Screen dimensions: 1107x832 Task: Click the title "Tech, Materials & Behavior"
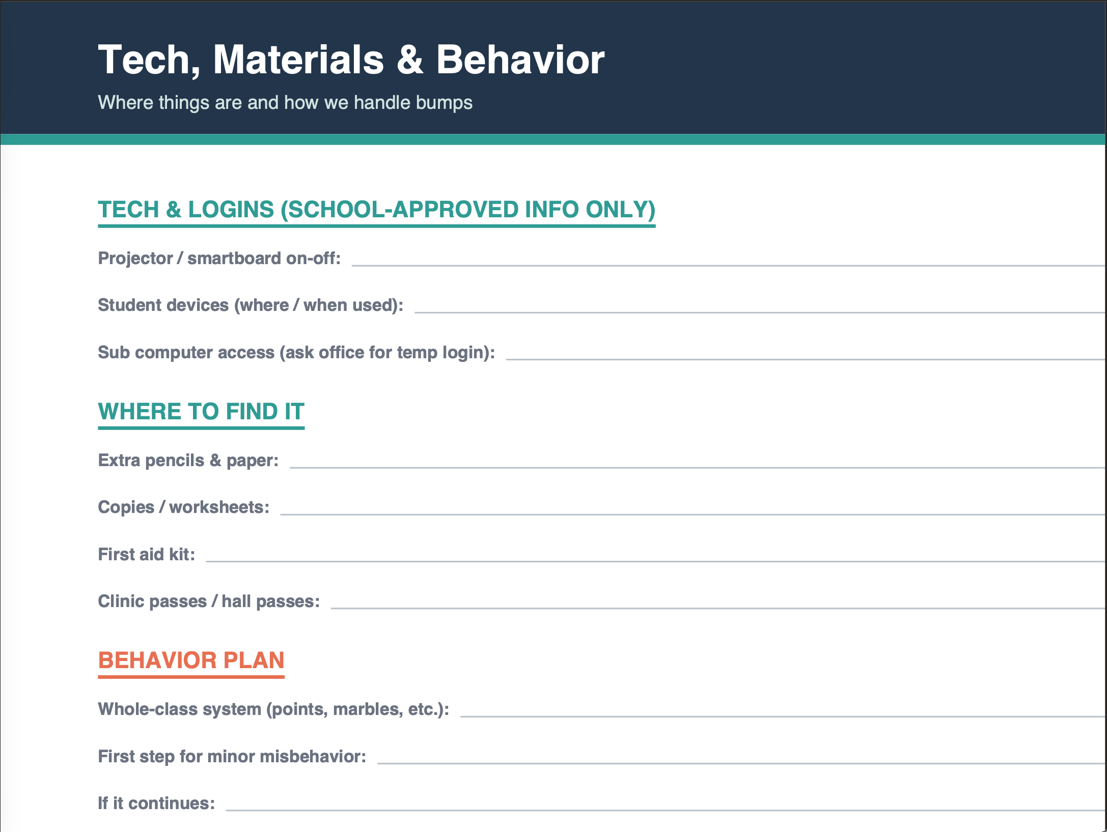click(x=351, y=60)
